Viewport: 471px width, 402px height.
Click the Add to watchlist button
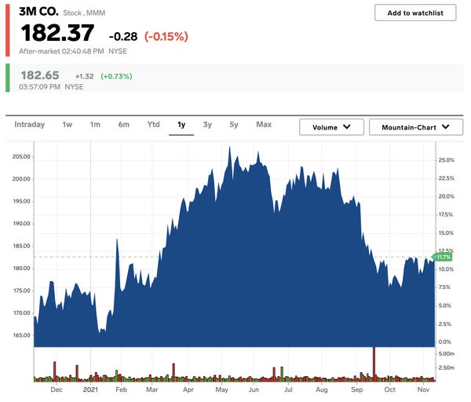click(x=415, y=13)
